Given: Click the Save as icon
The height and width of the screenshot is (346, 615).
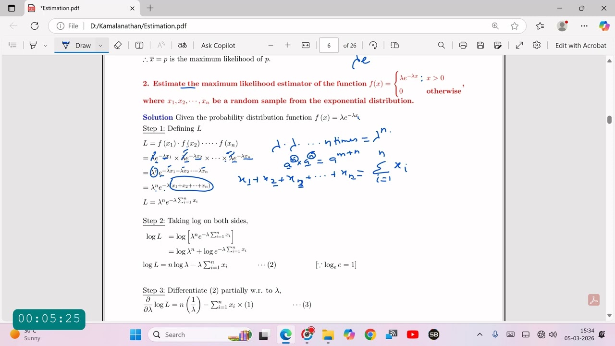Looking at the screenshot, I should 498,45.
